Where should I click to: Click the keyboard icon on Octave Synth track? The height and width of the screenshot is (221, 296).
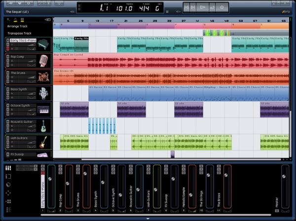(43, 110)
